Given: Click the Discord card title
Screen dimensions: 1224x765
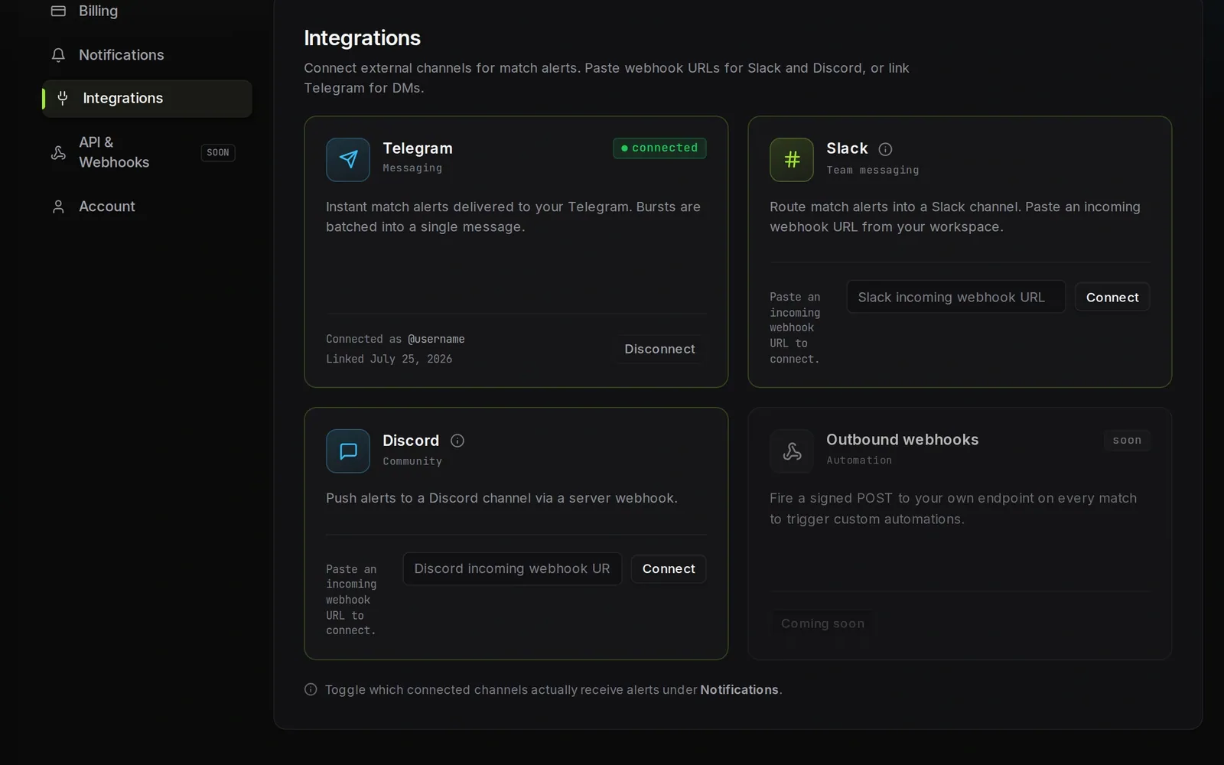Looking at the screenshot, I should [x=411, y=441].
